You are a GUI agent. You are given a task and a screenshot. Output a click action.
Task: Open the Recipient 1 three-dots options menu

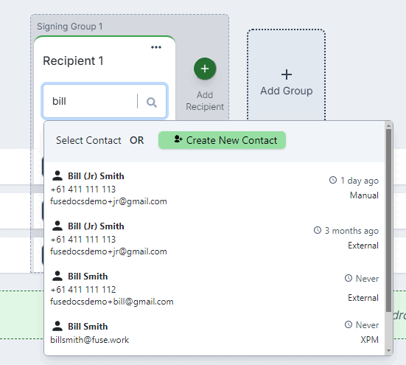click(x=156, y=47)
